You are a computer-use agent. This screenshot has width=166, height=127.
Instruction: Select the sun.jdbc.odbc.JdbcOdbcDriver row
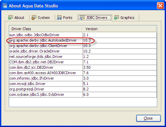(83, 35)
